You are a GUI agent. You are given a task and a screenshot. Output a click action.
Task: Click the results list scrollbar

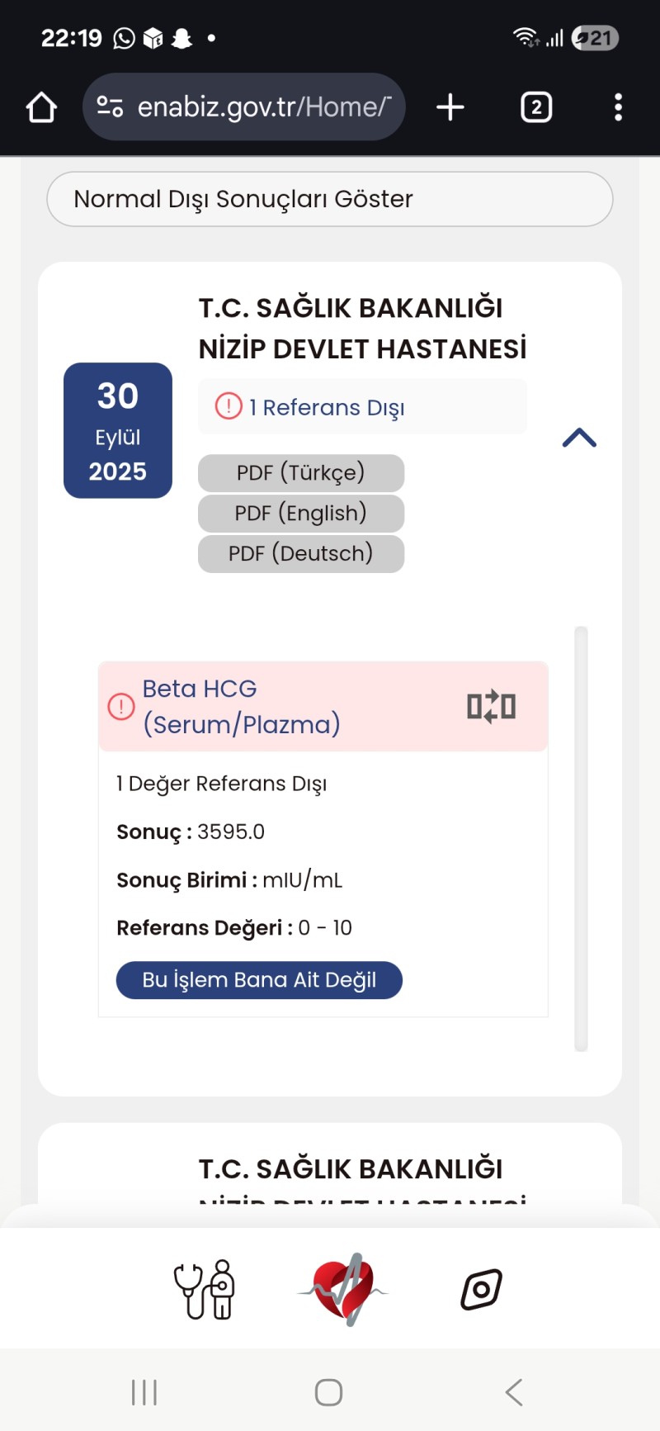tap(581, 838)
